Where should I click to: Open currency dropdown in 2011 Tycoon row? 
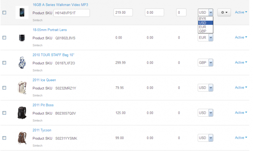[x=205, y=138]
